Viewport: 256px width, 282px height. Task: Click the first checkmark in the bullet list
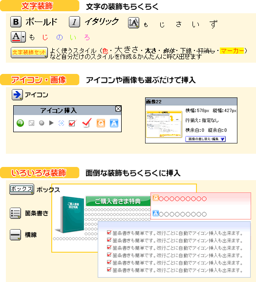109,233
